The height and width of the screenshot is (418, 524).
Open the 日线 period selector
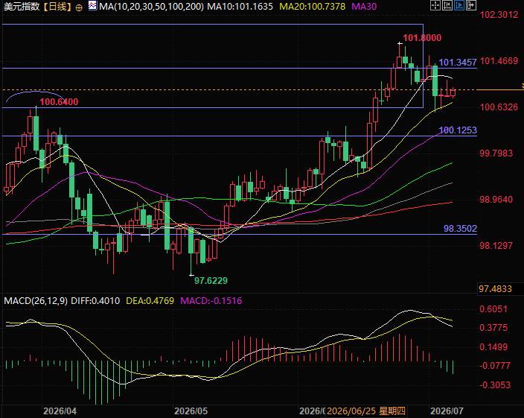point(57,7)
